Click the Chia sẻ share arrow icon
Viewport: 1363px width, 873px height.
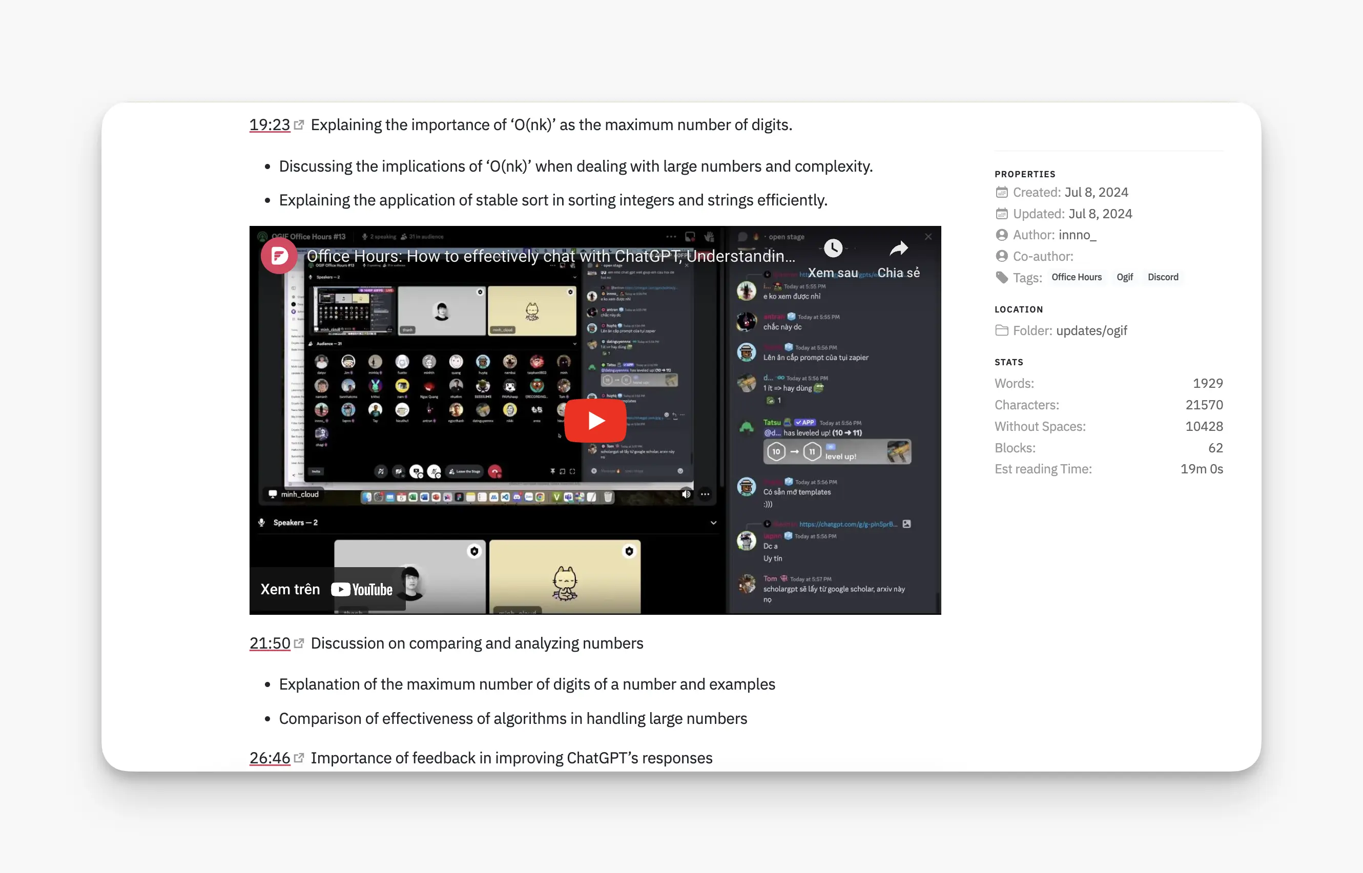[899, 248]
